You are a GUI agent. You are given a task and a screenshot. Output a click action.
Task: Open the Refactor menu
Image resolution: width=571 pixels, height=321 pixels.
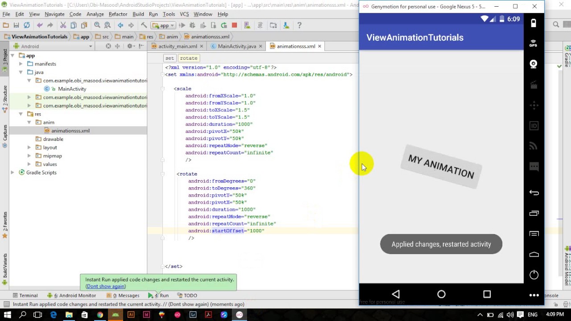pos(118,14)
